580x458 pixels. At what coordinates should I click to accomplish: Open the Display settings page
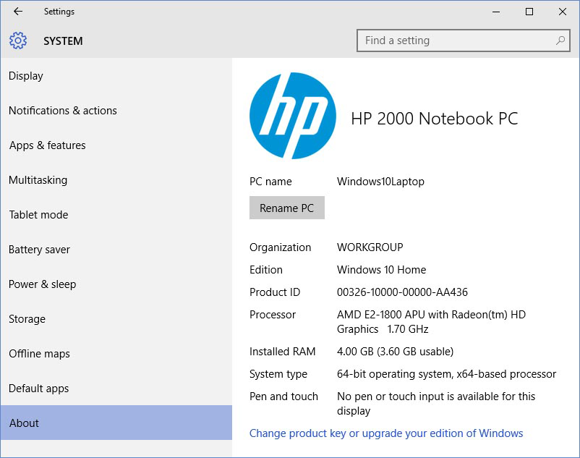point(26,76)
